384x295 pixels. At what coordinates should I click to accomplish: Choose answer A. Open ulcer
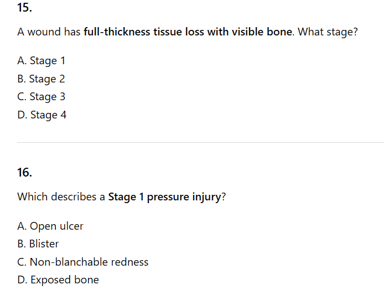click(50, 226)
